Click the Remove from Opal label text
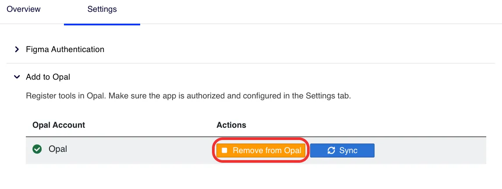The height and width of the screenshot is (189, 502). point(267,150)
